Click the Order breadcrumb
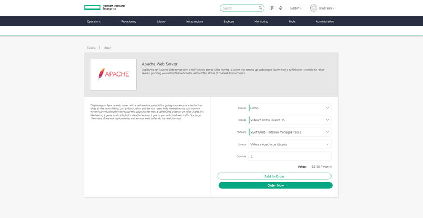Viewport: 423px width, 218px height. tap(107, 48)
